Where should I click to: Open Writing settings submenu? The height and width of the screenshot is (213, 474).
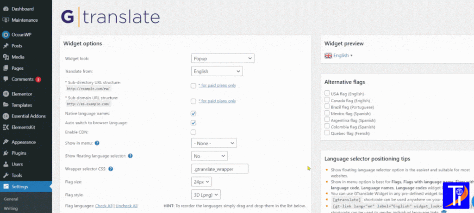click(11, 208)
